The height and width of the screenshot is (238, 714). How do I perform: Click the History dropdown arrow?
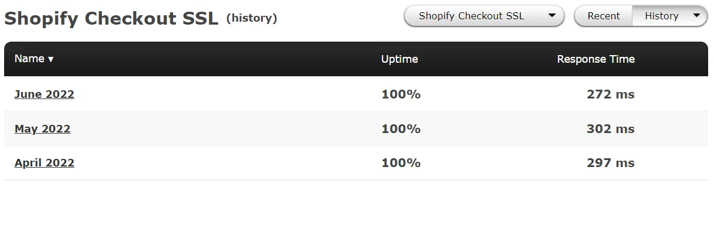[696, 16]
